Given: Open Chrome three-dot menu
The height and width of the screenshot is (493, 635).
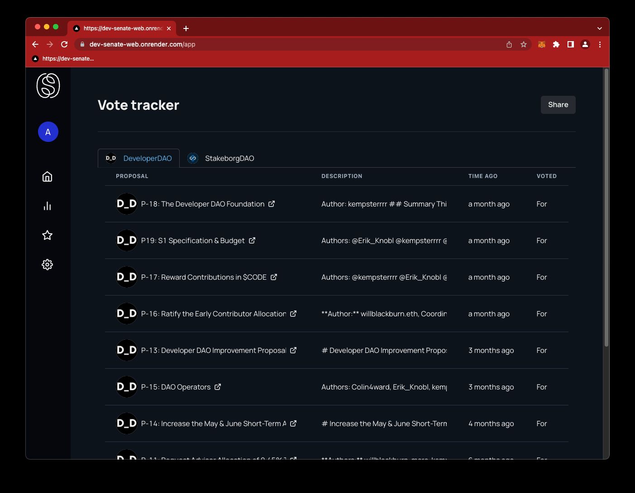Looking at the screenshot, I should 600,44.
